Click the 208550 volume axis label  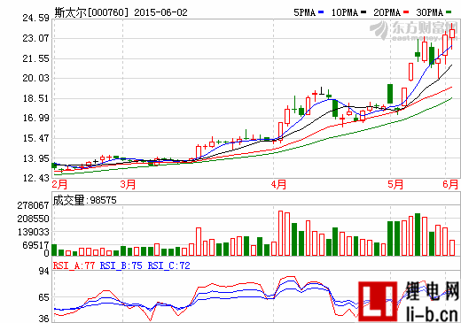tap(33, 219)
